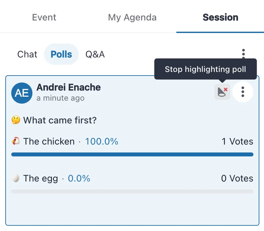
Task: Click the 'a minute ago' timestamp
Action: [60, 98]
